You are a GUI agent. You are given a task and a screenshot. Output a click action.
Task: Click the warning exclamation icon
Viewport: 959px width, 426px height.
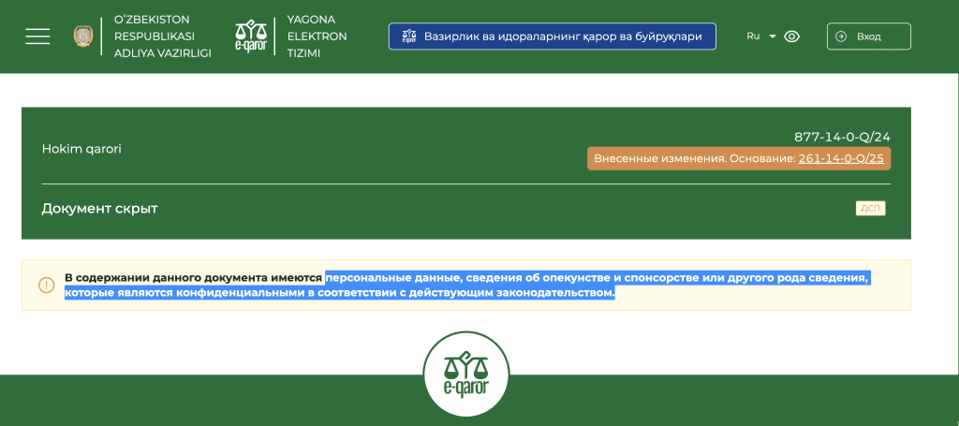point(47,285)
